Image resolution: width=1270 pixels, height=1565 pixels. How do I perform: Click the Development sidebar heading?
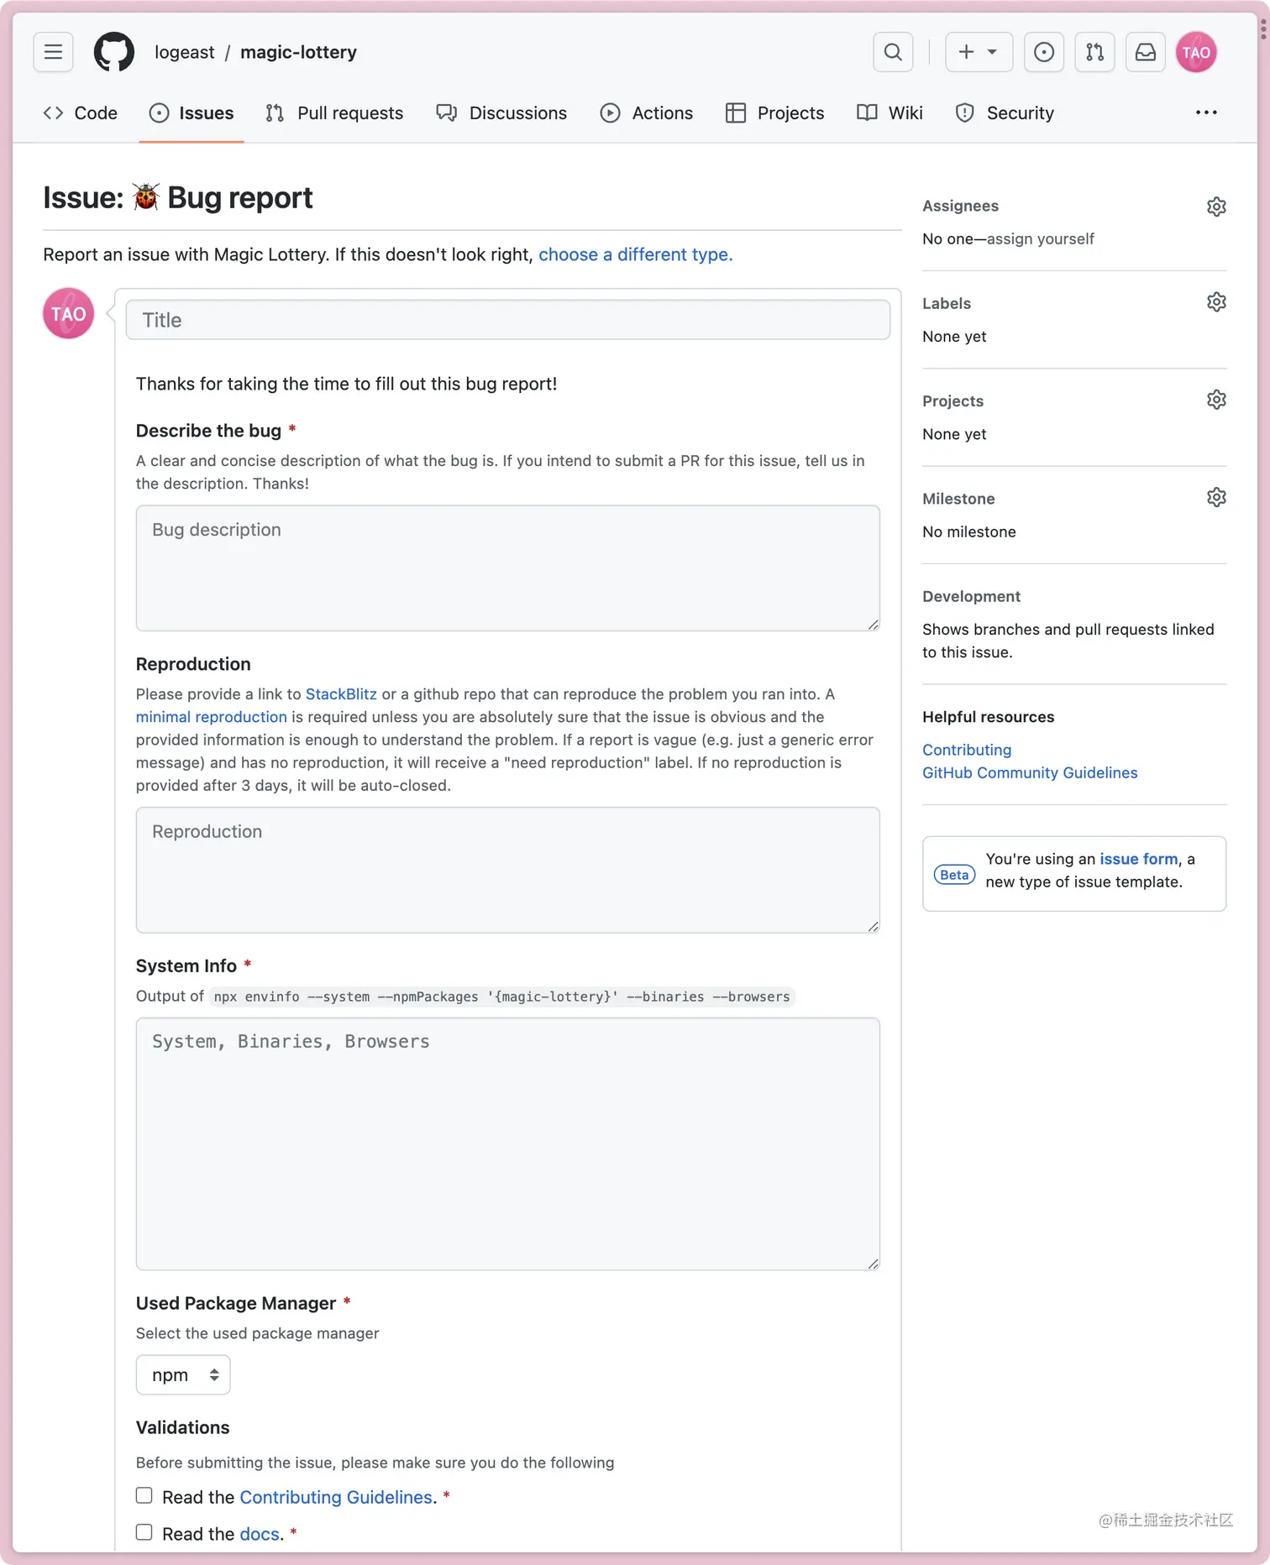point(971,596)
